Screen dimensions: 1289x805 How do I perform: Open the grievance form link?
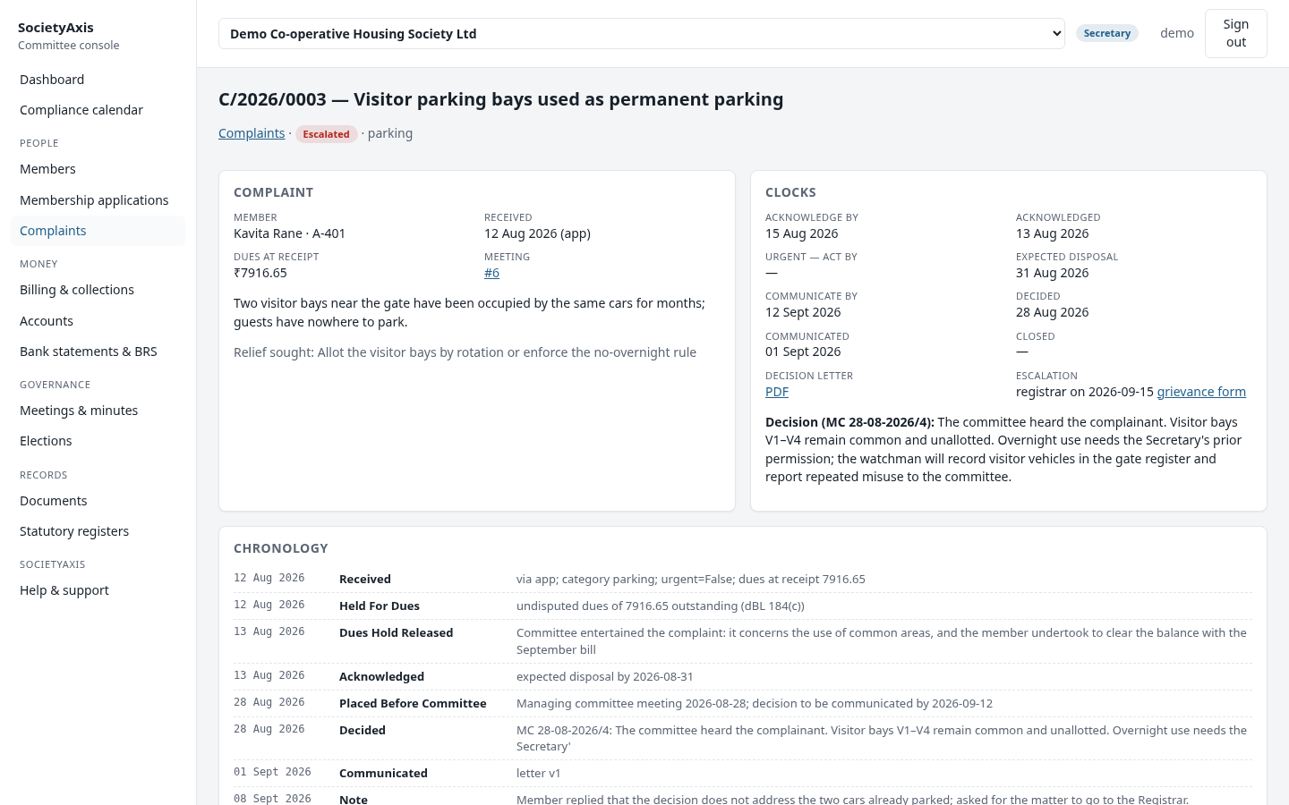point(1201,392)
